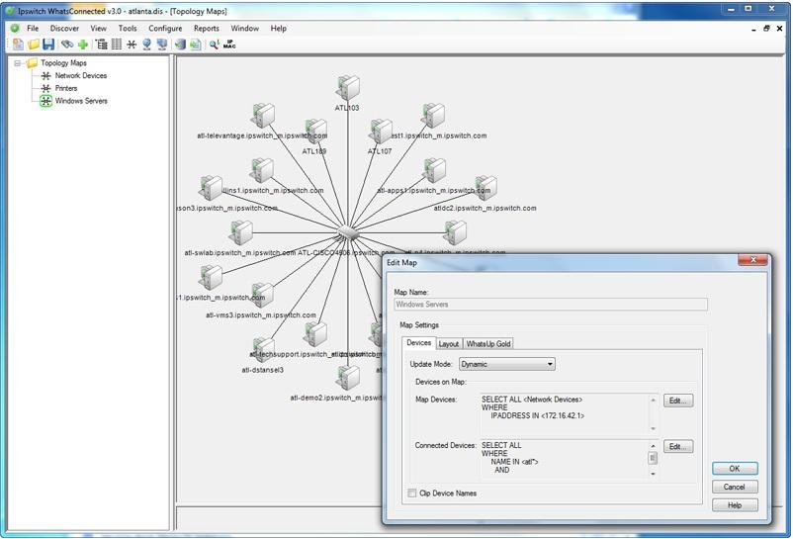Select Network Devices in the tree

click(81, 75)
